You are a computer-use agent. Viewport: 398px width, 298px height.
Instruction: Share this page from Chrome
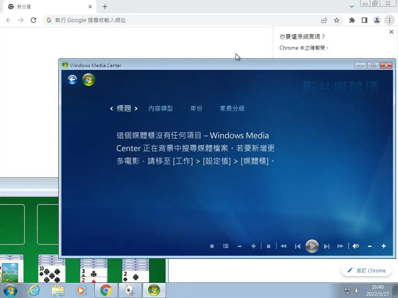[324, 20]
